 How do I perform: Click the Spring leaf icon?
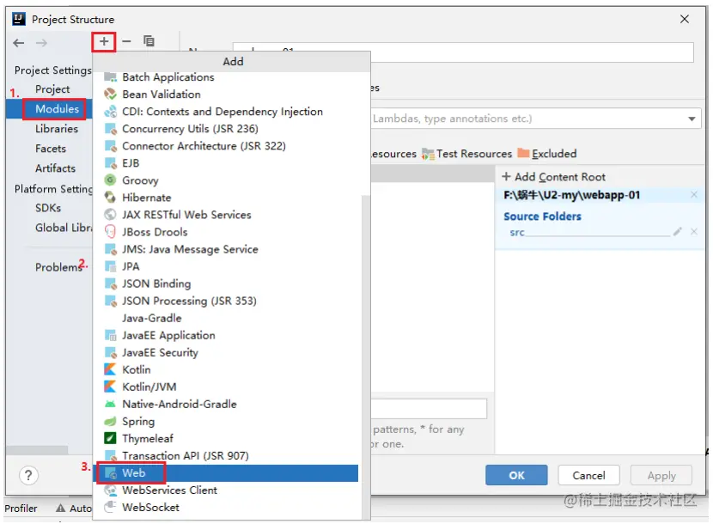pyautogui.click(x=111, y=421)
